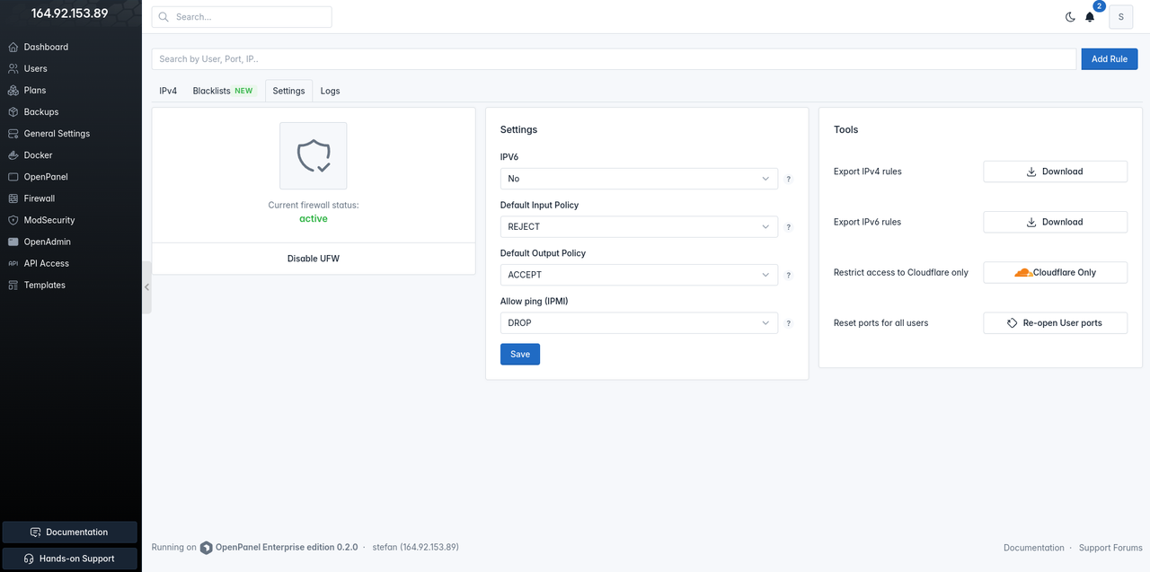Click Allow ping help icon
The image size is (1150, 572).
pyautogui.click(x=789, y=323)
